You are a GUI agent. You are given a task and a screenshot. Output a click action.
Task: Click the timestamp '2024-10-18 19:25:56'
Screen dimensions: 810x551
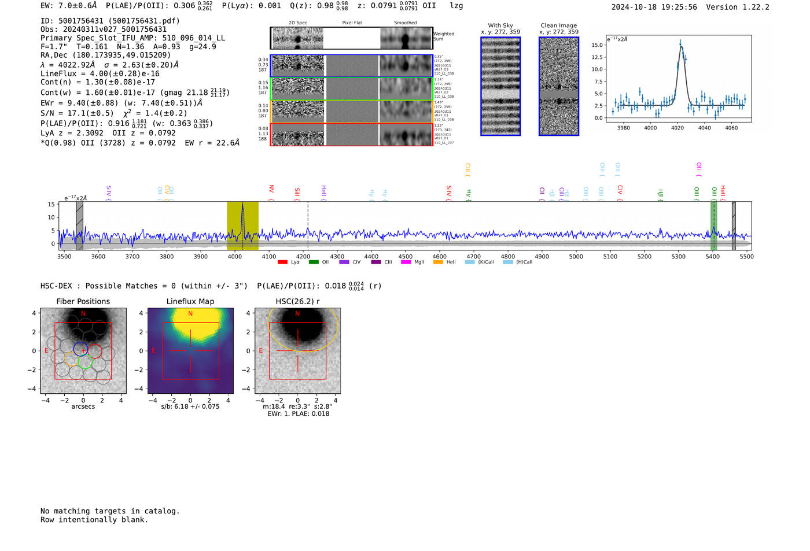pos(654,7)
